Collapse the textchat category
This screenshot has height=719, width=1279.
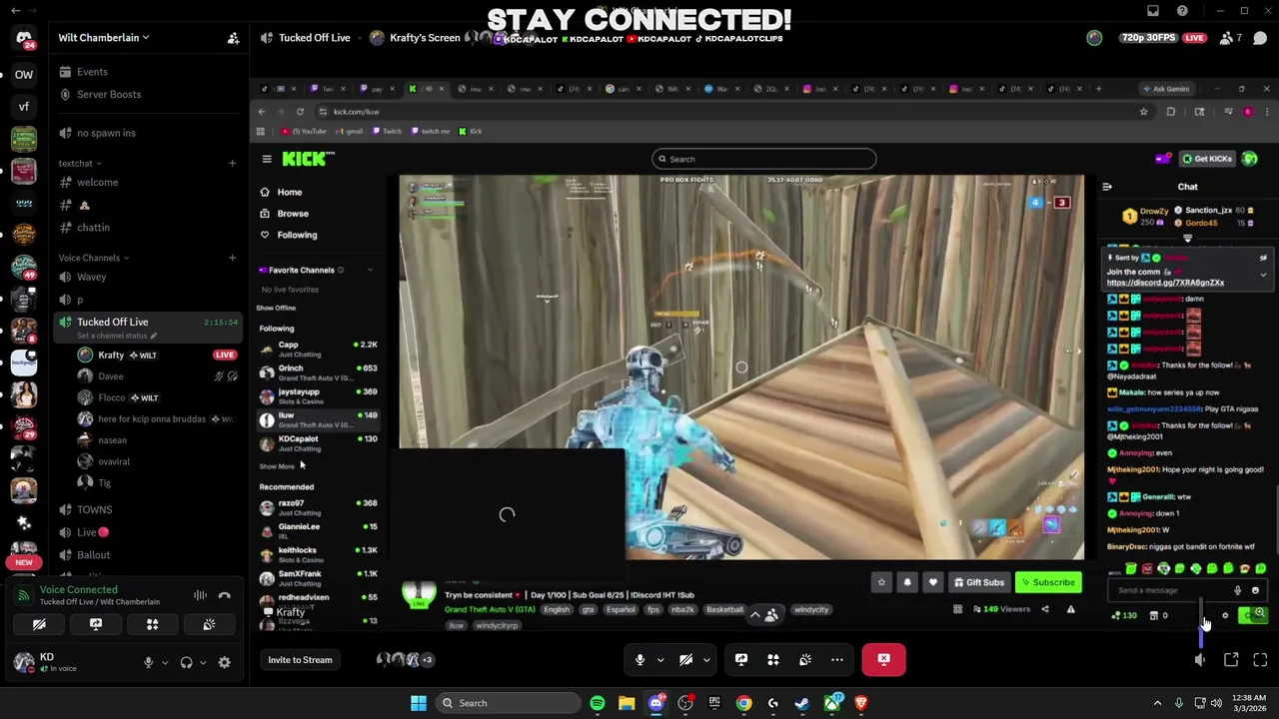(80, 163)
